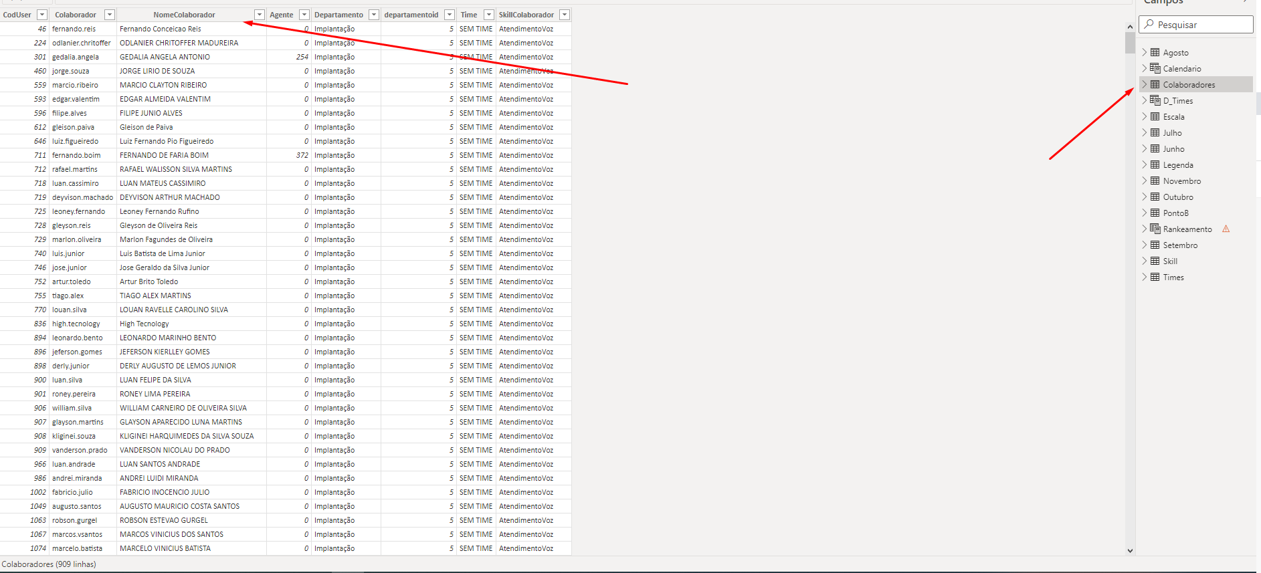Image resolution: width=1261 pixels, height=573 pixels.
Task: Open the SkillColaborador column filter dropdown
Action: point(565,15)
